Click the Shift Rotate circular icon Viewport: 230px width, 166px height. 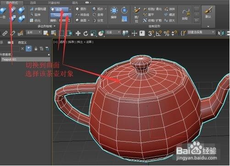124,10
